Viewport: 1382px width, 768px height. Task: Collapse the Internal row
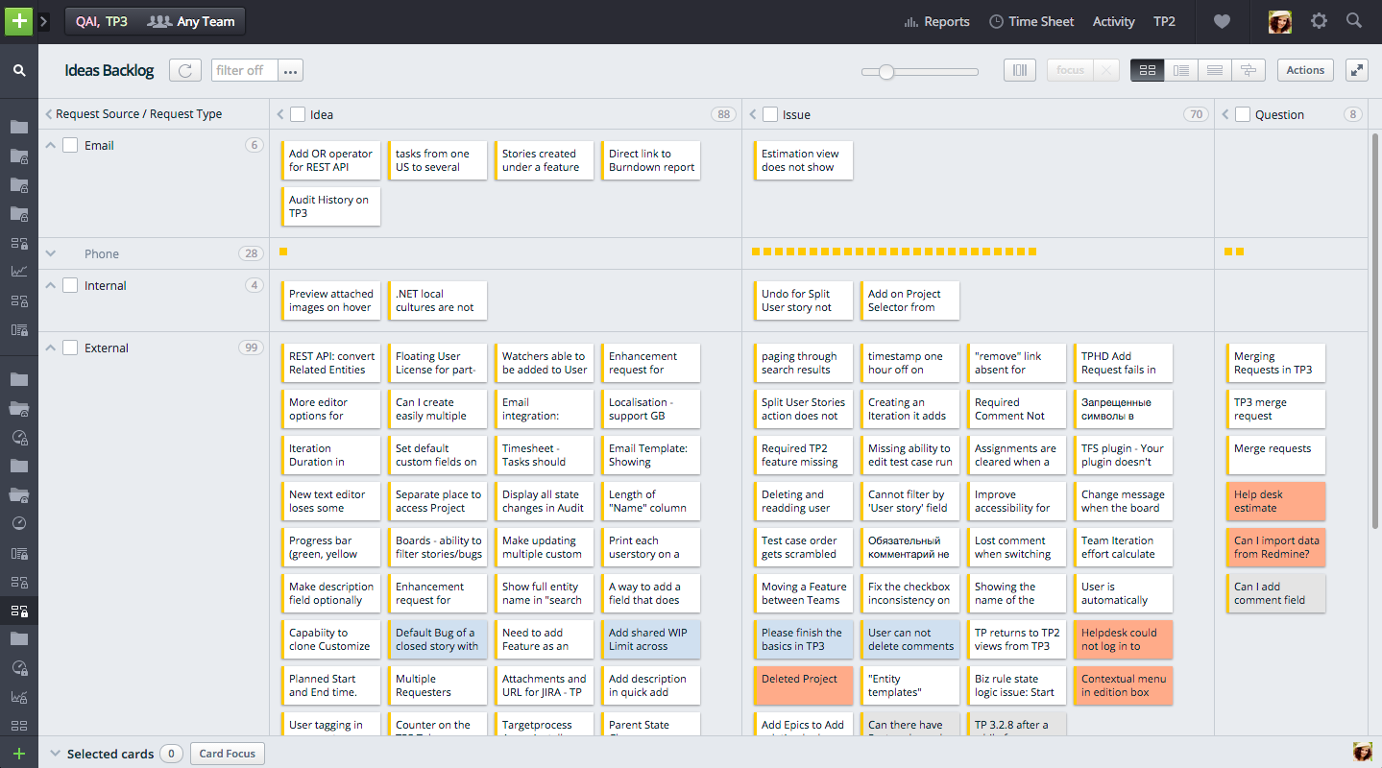point(51,285)
